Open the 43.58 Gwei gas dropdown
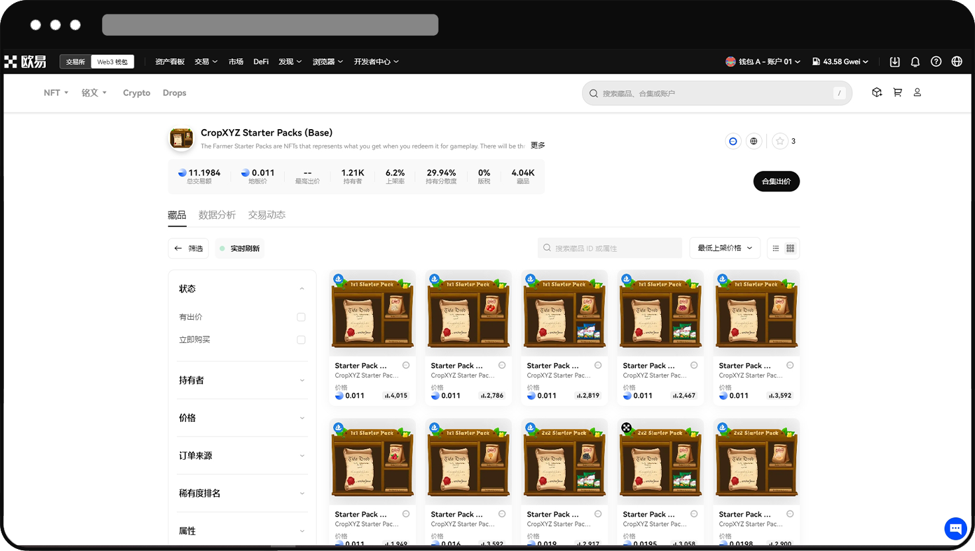Viewport: 975px width, 551px height. pos(841,62)
